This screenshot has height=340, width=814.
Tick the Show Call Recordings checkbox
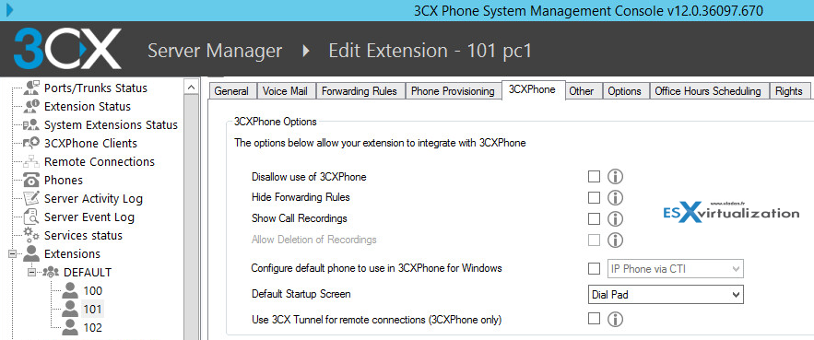[x=594, y=218]
